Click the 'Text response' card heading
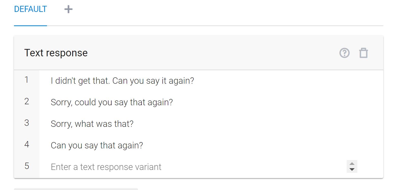The width and height of the screenshot is (398, 190). click(56, 53)
